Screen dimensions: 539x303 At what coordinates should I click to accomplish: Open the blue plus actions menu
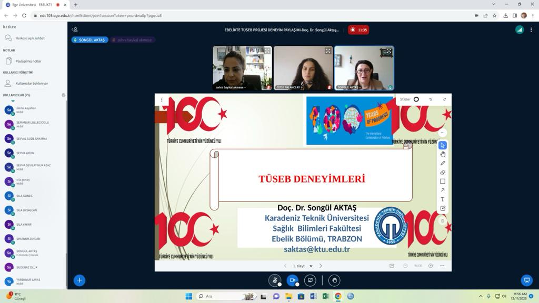tap(79, 280)
